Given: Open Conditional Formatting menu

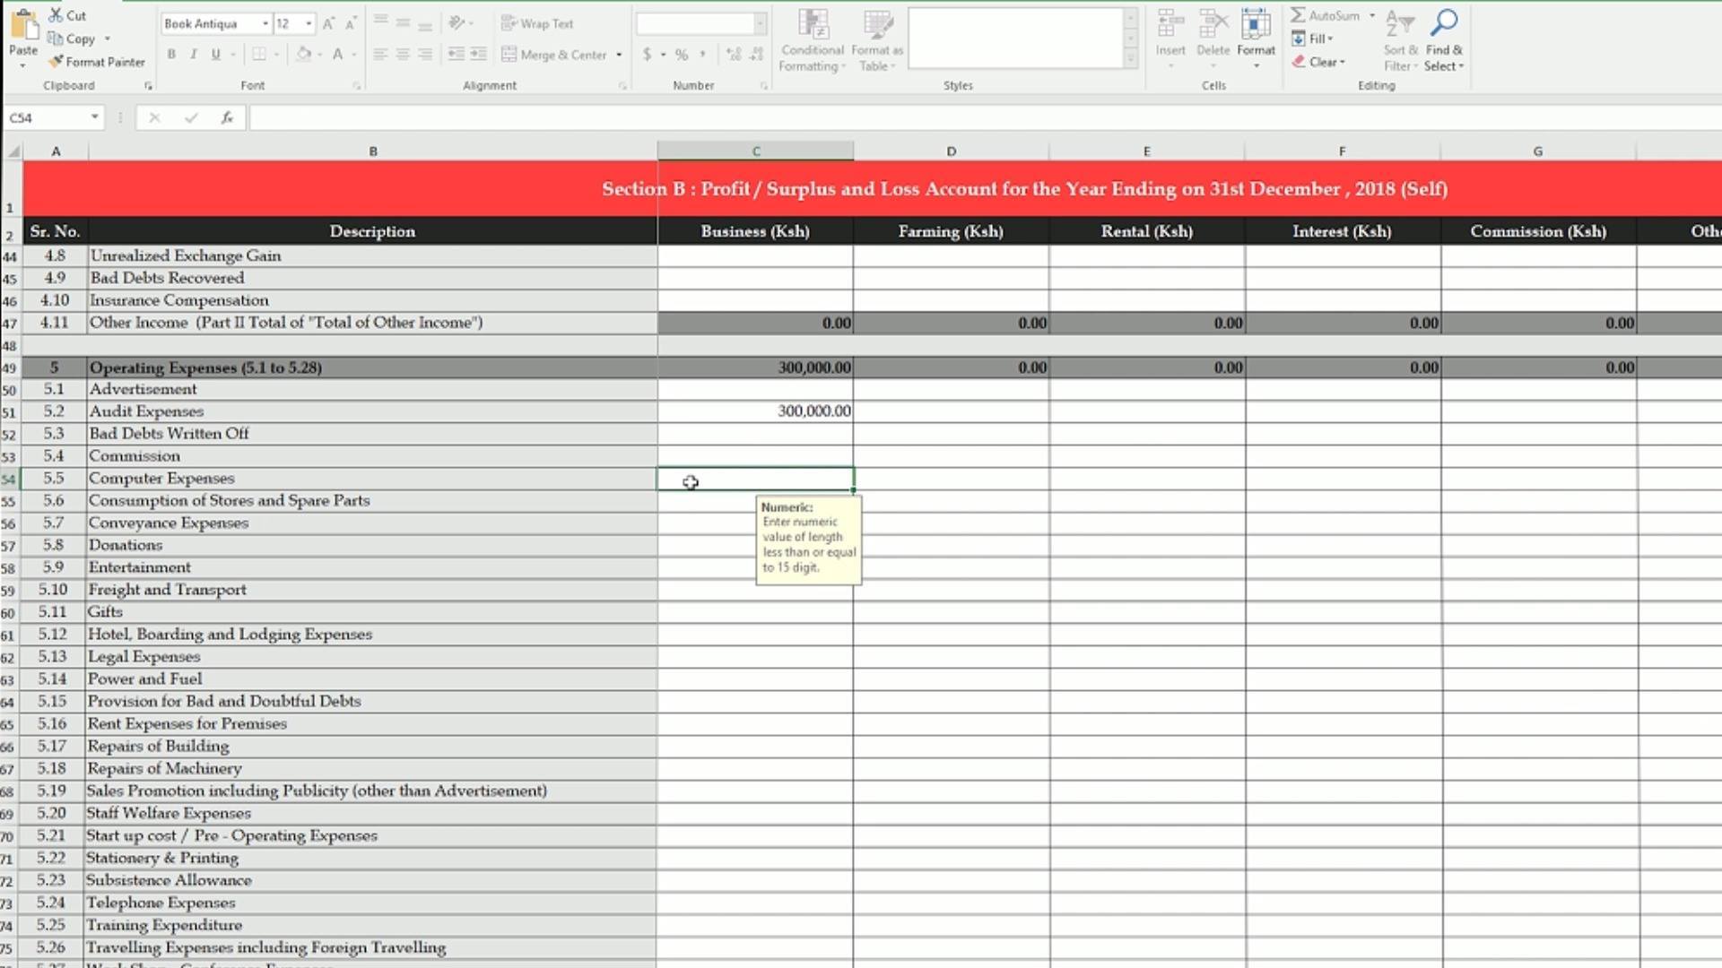Looking at the screenshot, I should (x=812, y=41).
